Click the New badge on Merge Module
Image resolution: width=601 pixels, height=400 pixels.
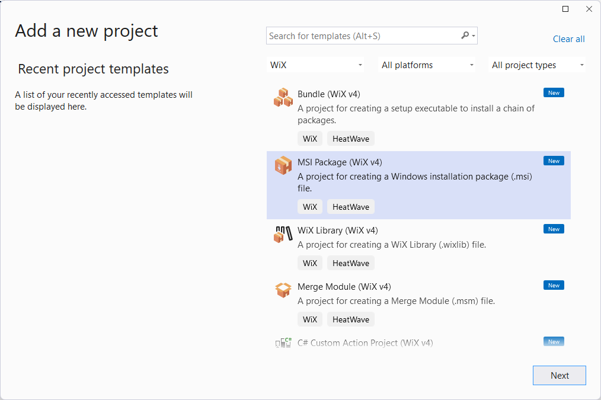point(553,285)
